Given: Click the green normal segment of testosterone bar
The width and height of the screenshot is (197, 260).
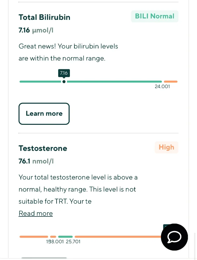Looking at the screenshot, I should (x=65, y=237).
